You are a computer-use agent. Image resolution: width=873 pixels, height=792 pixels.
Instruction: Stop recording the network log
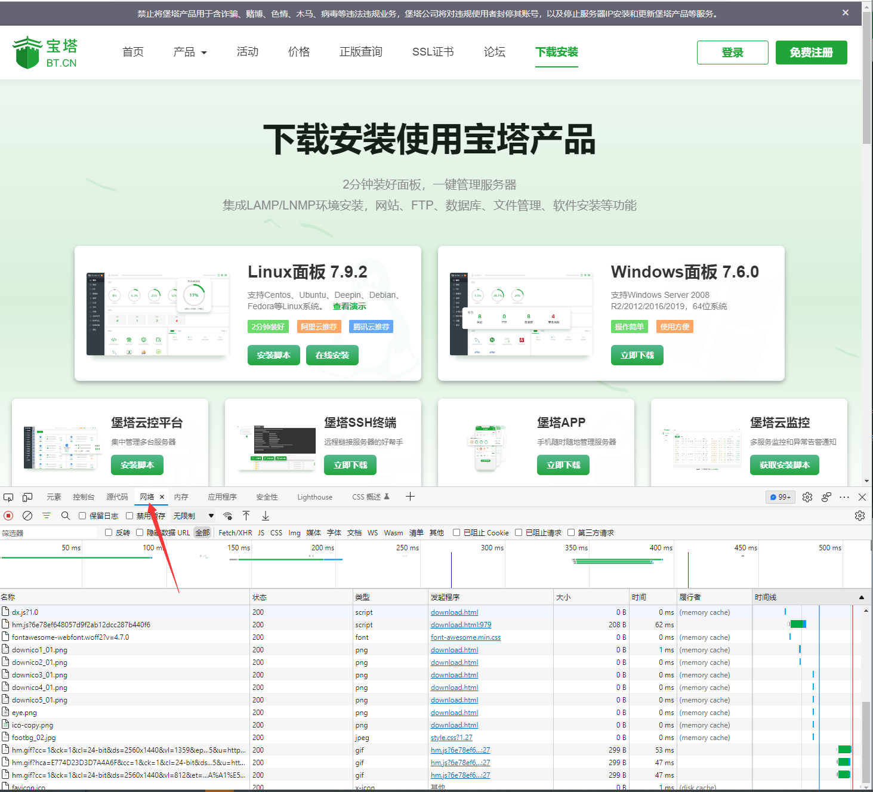[8, 516]
